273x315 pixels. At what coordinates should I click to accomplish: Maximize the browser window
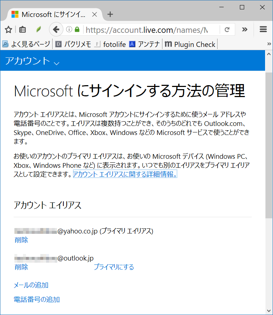pos(242,7)
